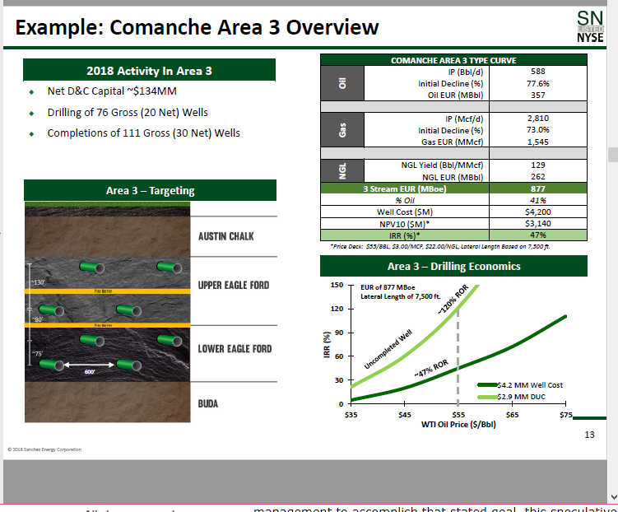Click 'EUR of 877 MBoe' chart note
The image size is (618, 512).
pyautogui.click(x=388, y=287)
